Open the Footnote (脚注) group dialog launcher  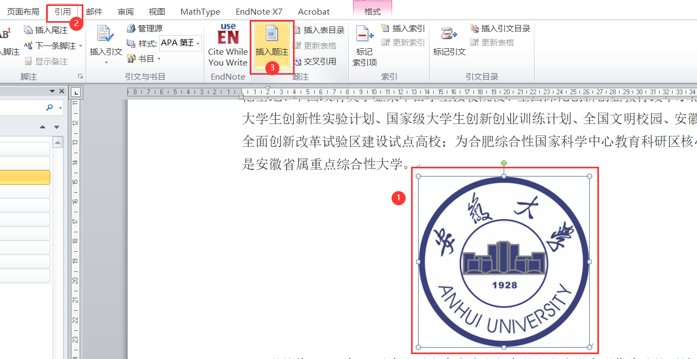[x=81, y=76]
